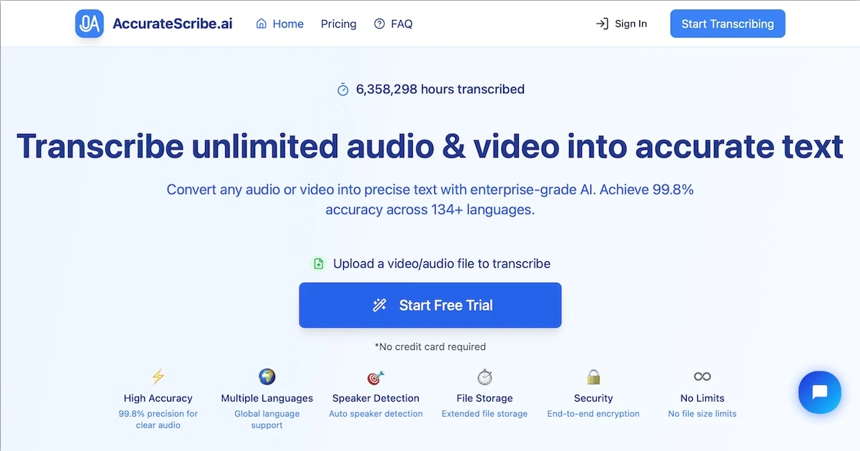This screenshot has height=451, width=860.
Task: Click the globe Multiple Languages icon
Action: [x=267, y=376]
